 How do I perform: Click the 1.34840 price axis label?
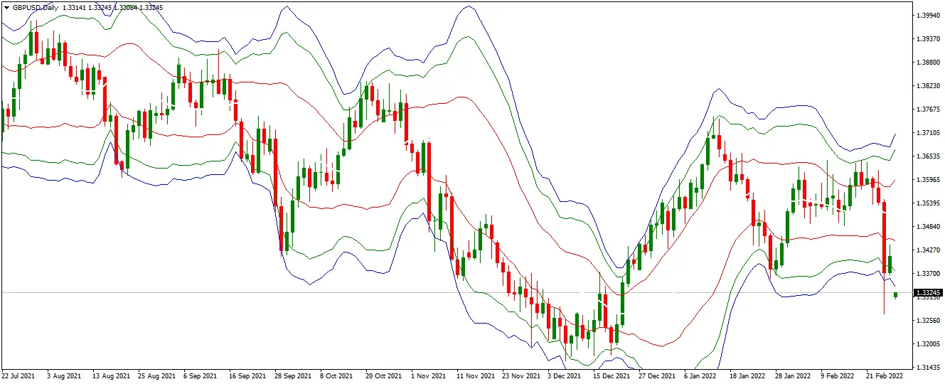(x=929, y=227)
